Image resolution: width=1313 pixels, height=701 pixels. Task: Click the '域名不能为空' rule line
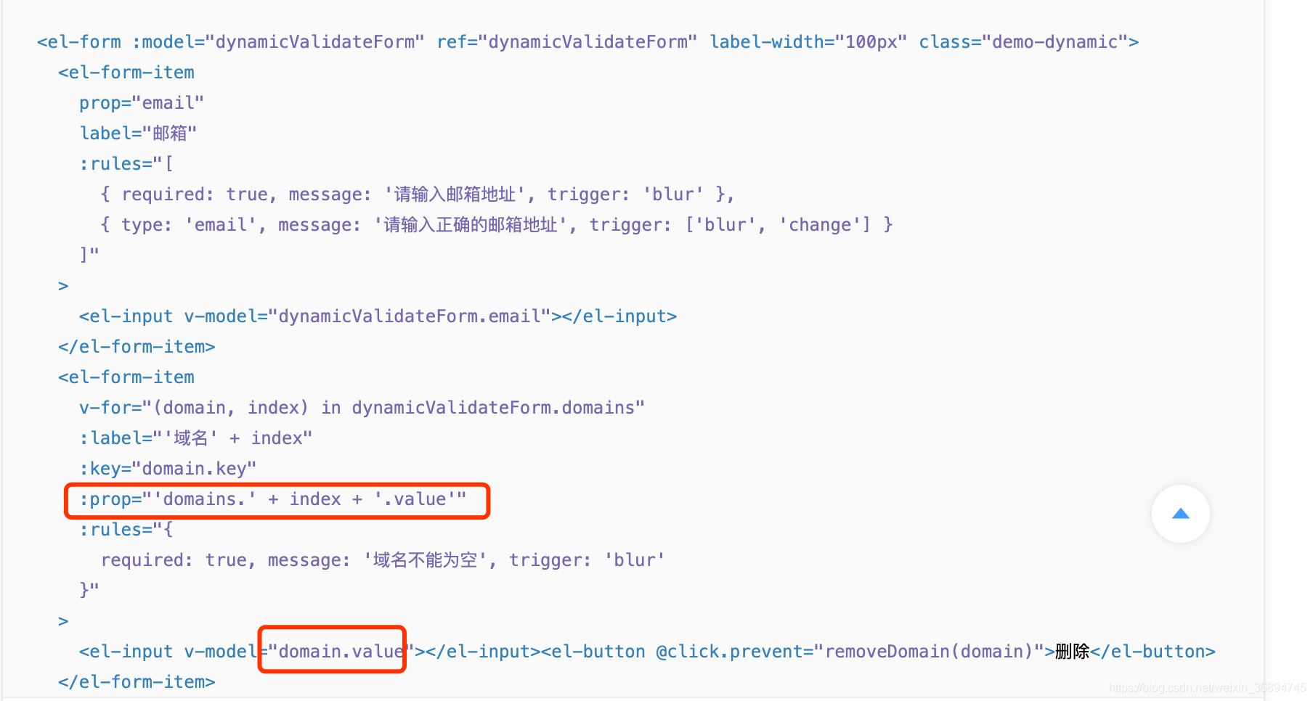[383, 560]
